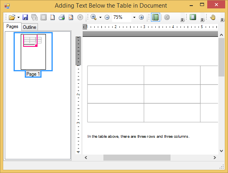
Task: Click the Zoom Out minus icon
Action: (x=107, y=17)
